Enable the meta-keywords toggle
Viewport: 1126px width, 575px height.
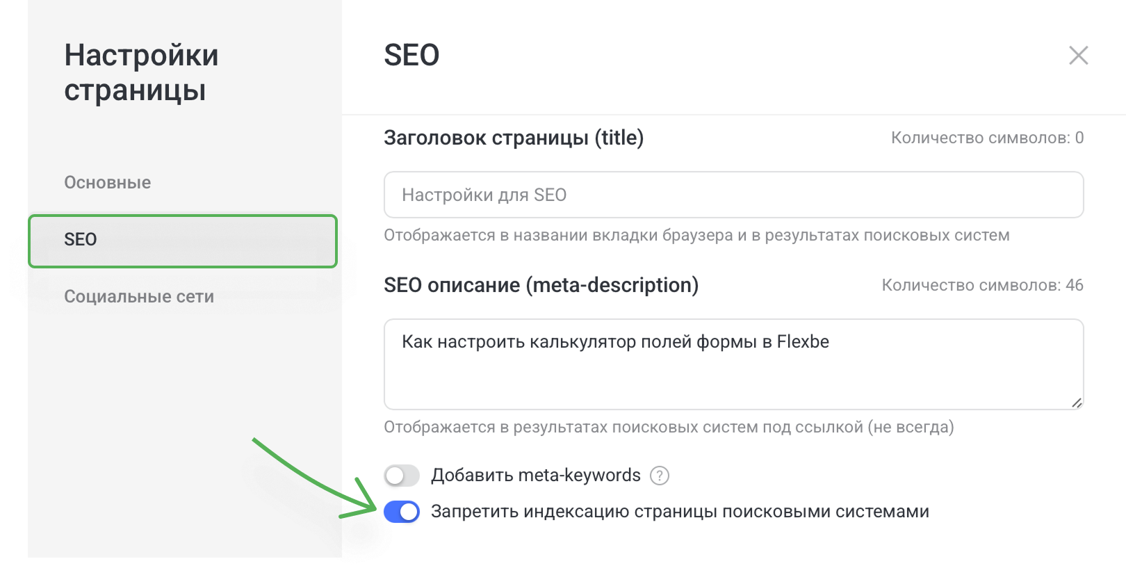pos(402,476)
